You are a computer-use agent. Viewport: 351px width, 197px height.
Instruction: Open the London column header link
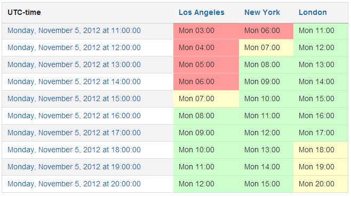[313, 12]
